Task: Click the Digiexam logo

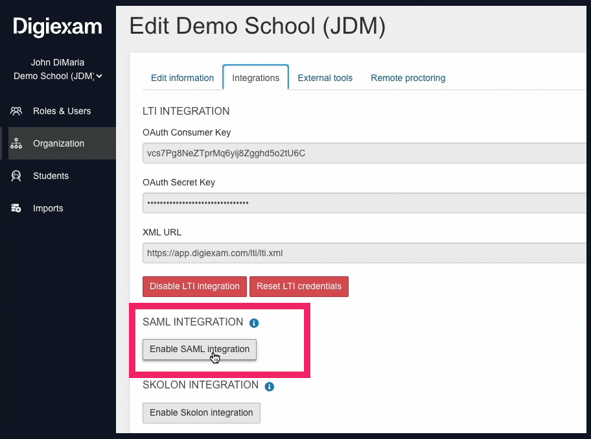Action: pyautogui.click(x=58, y=27)
